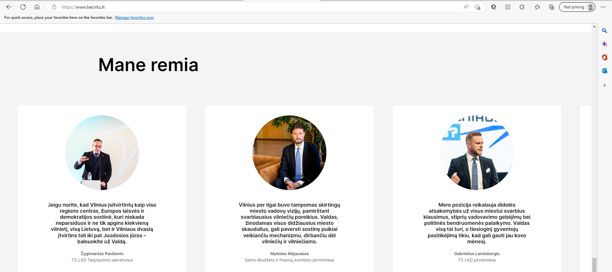The height and width of the screenshot is (272, 612).
Task: Click the Read aloud icon
Action: click(x=466, y=7)
